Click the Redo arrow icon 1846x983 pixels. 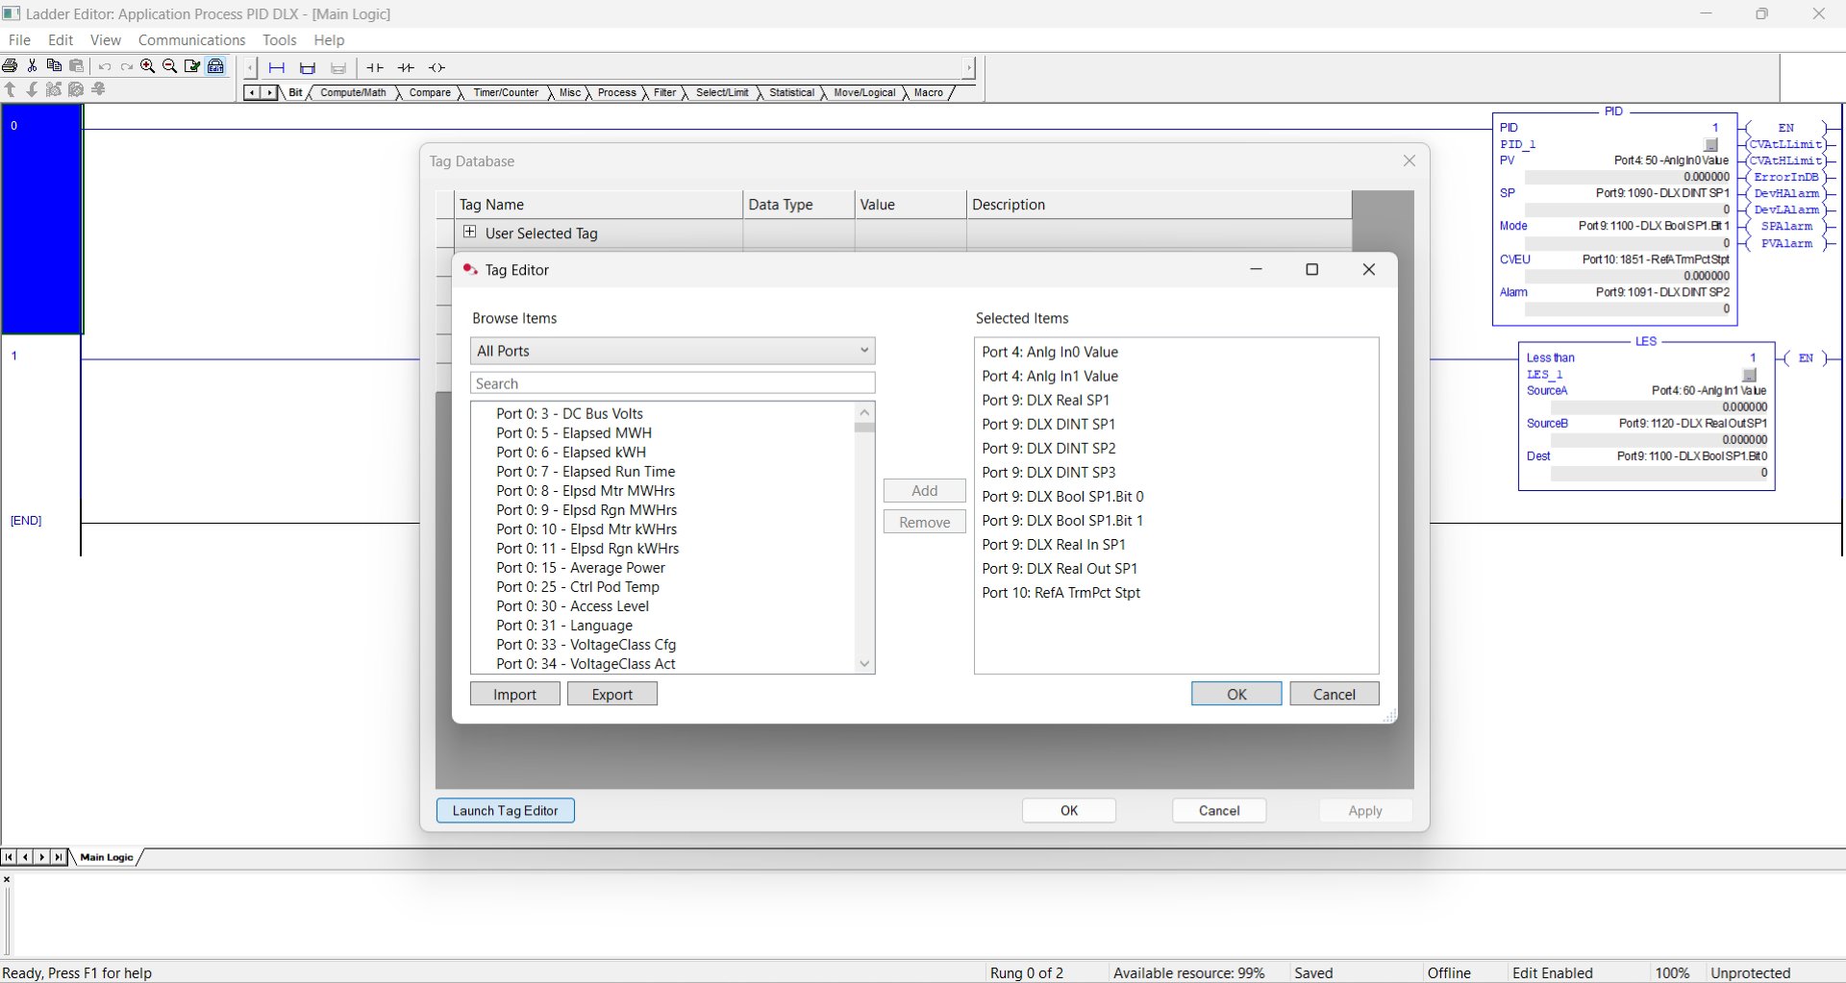[x=126, y=67]
